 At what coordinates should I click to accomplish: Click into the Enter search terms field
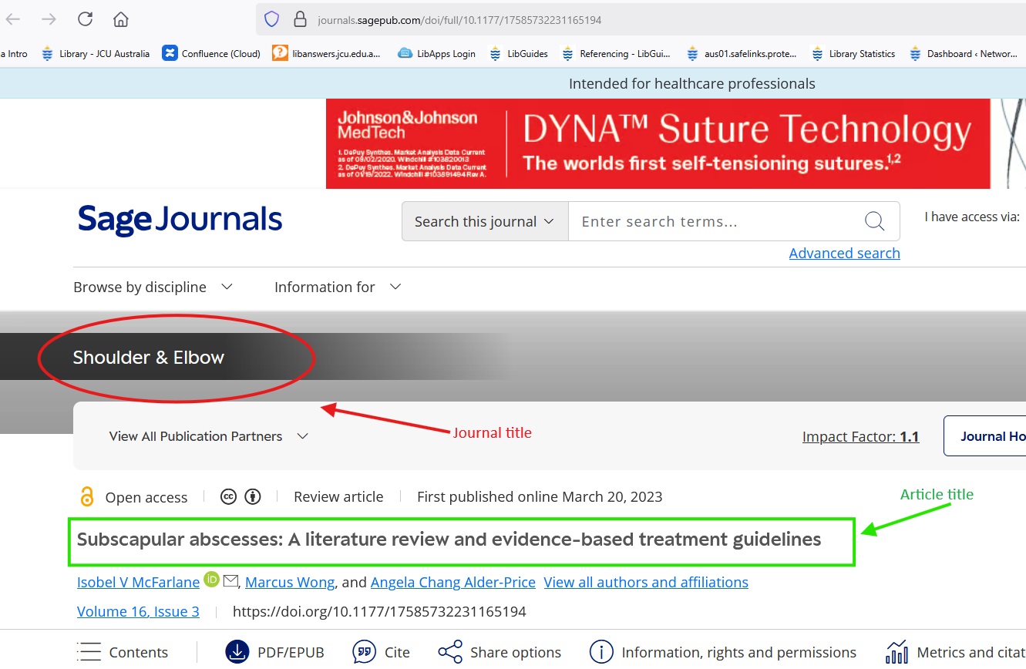pyautogui.click(x=717, y=222)
